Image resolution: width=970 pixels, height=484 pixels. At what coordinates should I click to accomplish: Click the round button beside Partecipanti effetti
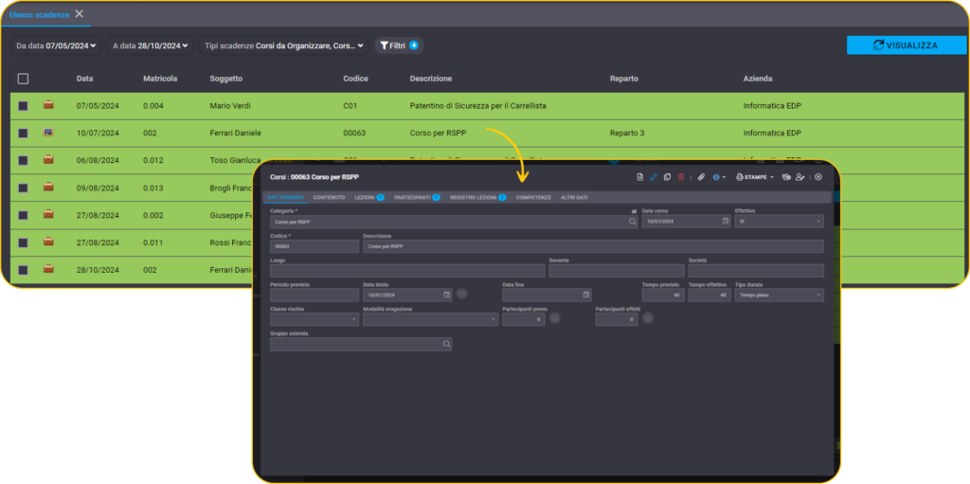tap(648, 318)
